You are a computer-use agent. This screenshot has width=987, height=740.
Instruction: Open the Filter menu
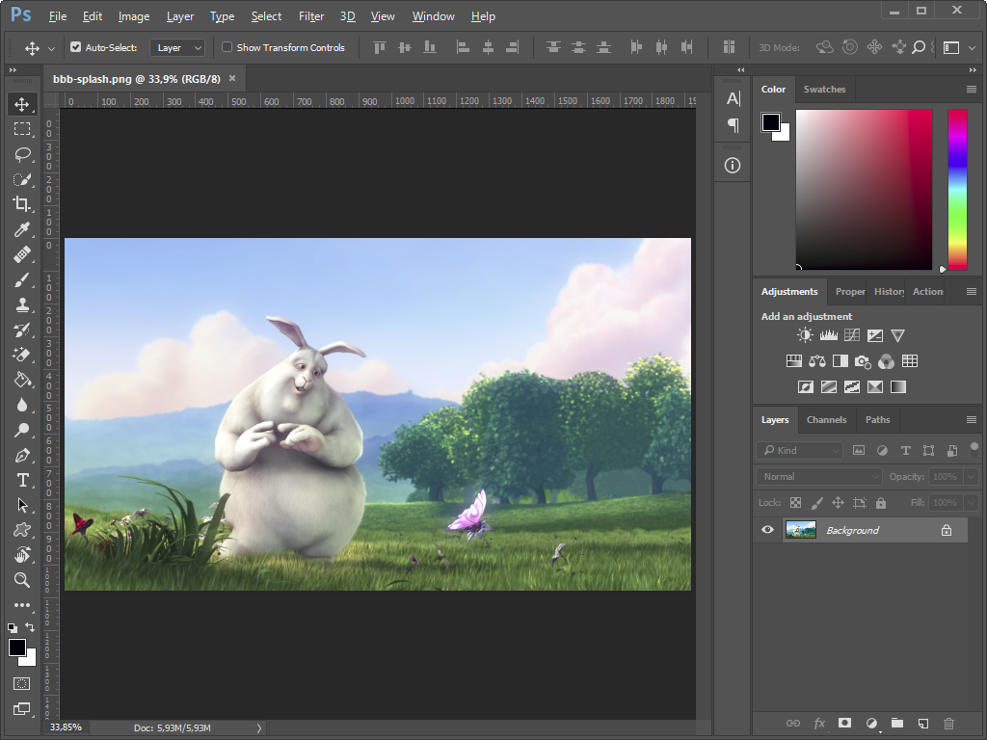point(311,16)
